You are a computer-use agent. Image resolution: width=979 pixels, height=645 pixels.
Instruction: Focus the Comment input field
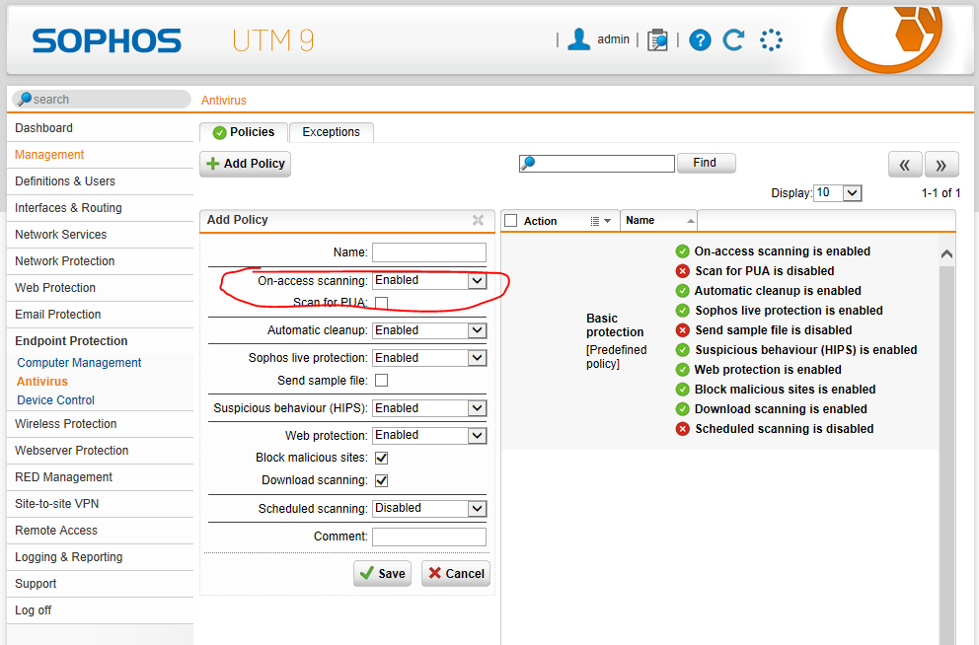click(x=429, y=537)
